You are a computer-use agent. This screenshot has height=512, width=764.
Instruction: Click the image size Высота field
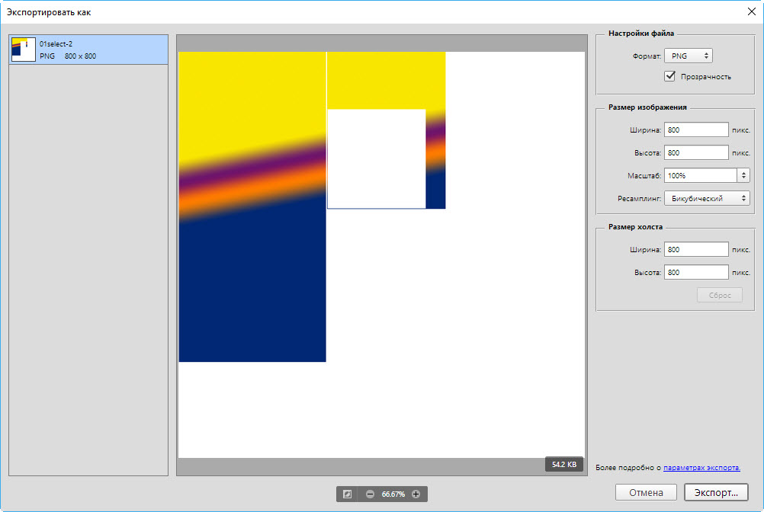click(x=695, y=152)
